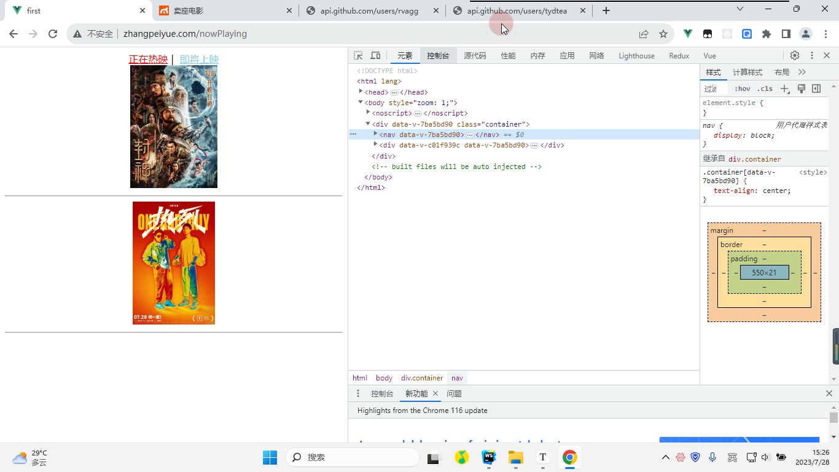Add a new style rule with the plus icon
The width and height of the screenshot is (839, 472).
click(x=784, y=88)
